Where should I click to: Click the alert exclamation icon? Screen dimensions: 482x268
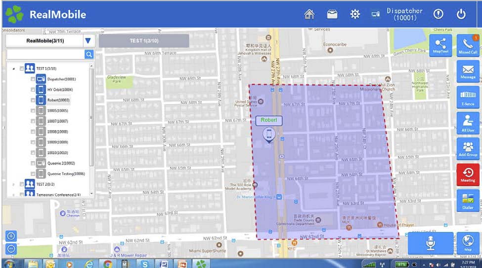[438, 14]
